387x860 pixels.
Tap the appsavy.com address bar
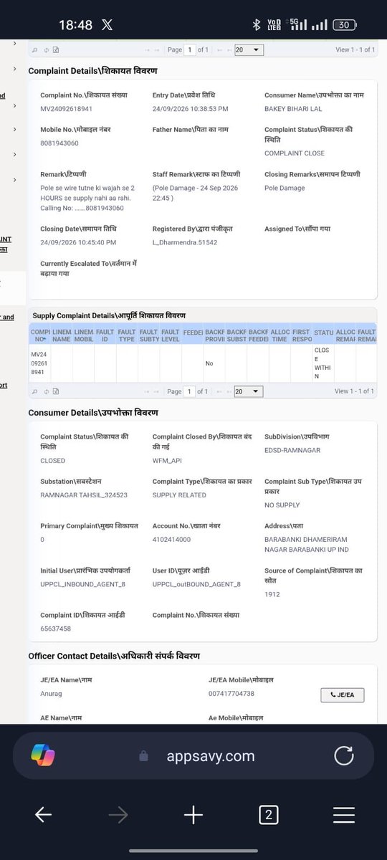click(x=193, y=756)
